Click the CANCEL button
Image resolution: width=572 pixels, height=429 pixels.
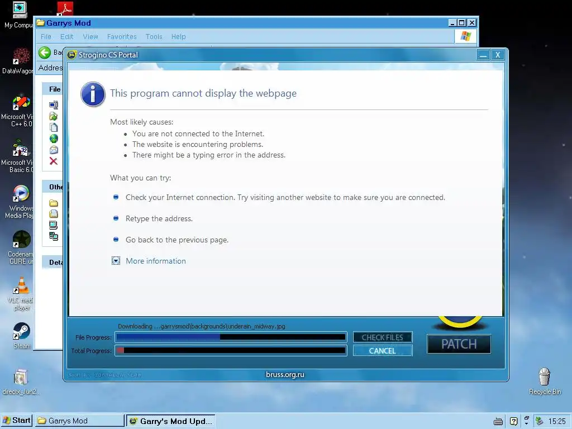tap(383, 351)
